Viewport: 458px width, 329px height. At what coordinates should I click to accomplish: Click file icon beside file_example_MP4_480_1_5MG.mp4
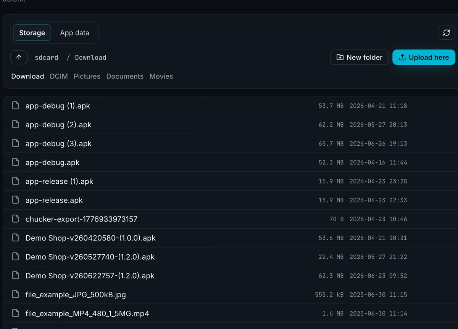click(15, 313)
